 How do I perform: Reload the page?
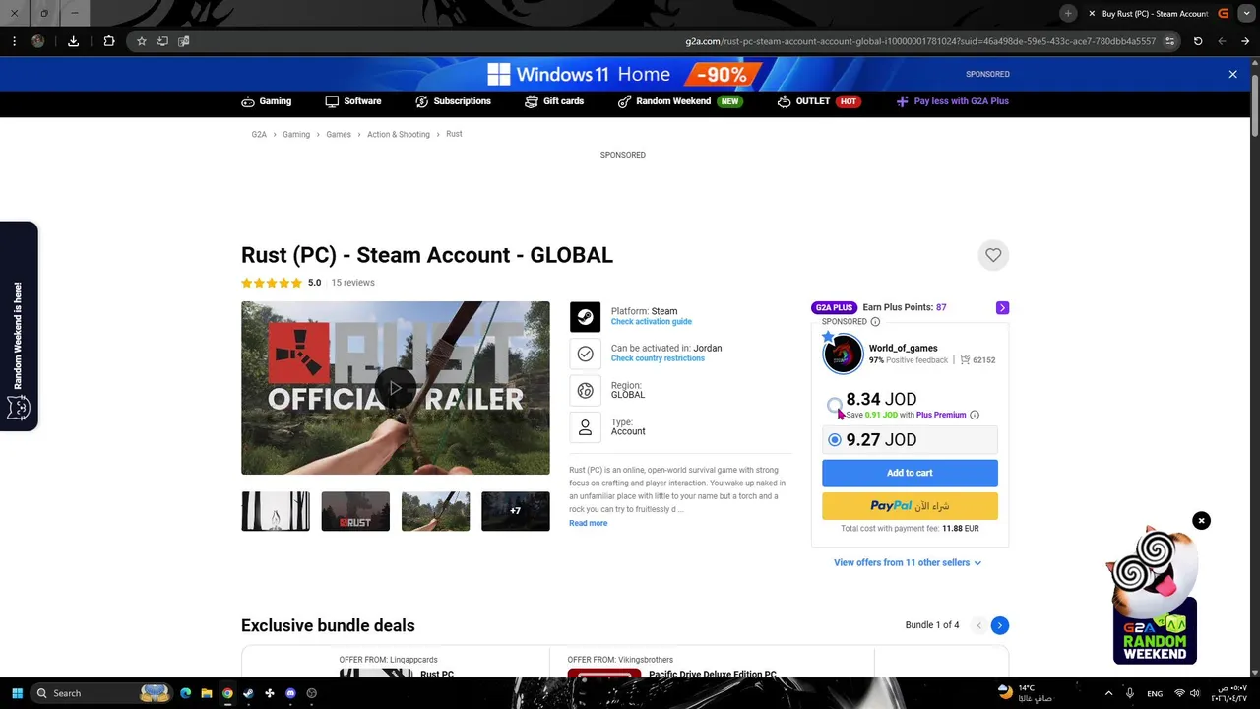pyautogui.click(x=1198, y=41)
